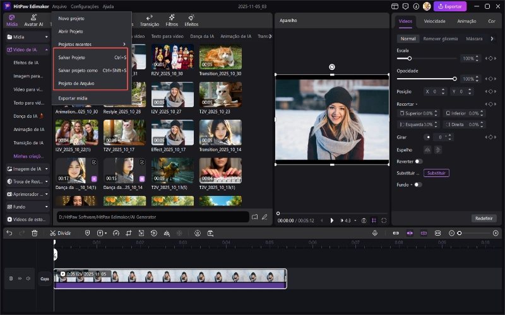Select the crop tool in timeline toolbar
505x315 pixels.
click(129, 233)
